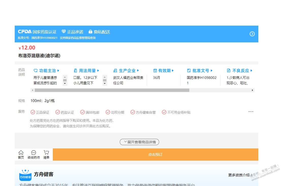Click 用法用量 text scroll down arrow
The image size is (286, 186).
tap(105, 83)
